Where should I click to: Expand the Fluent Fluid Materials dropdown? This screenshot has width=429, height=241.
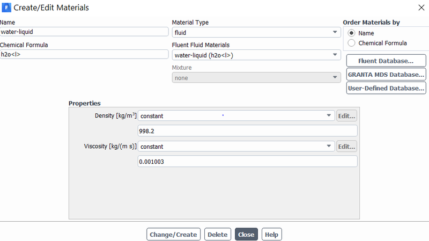(x=256, y=55)
